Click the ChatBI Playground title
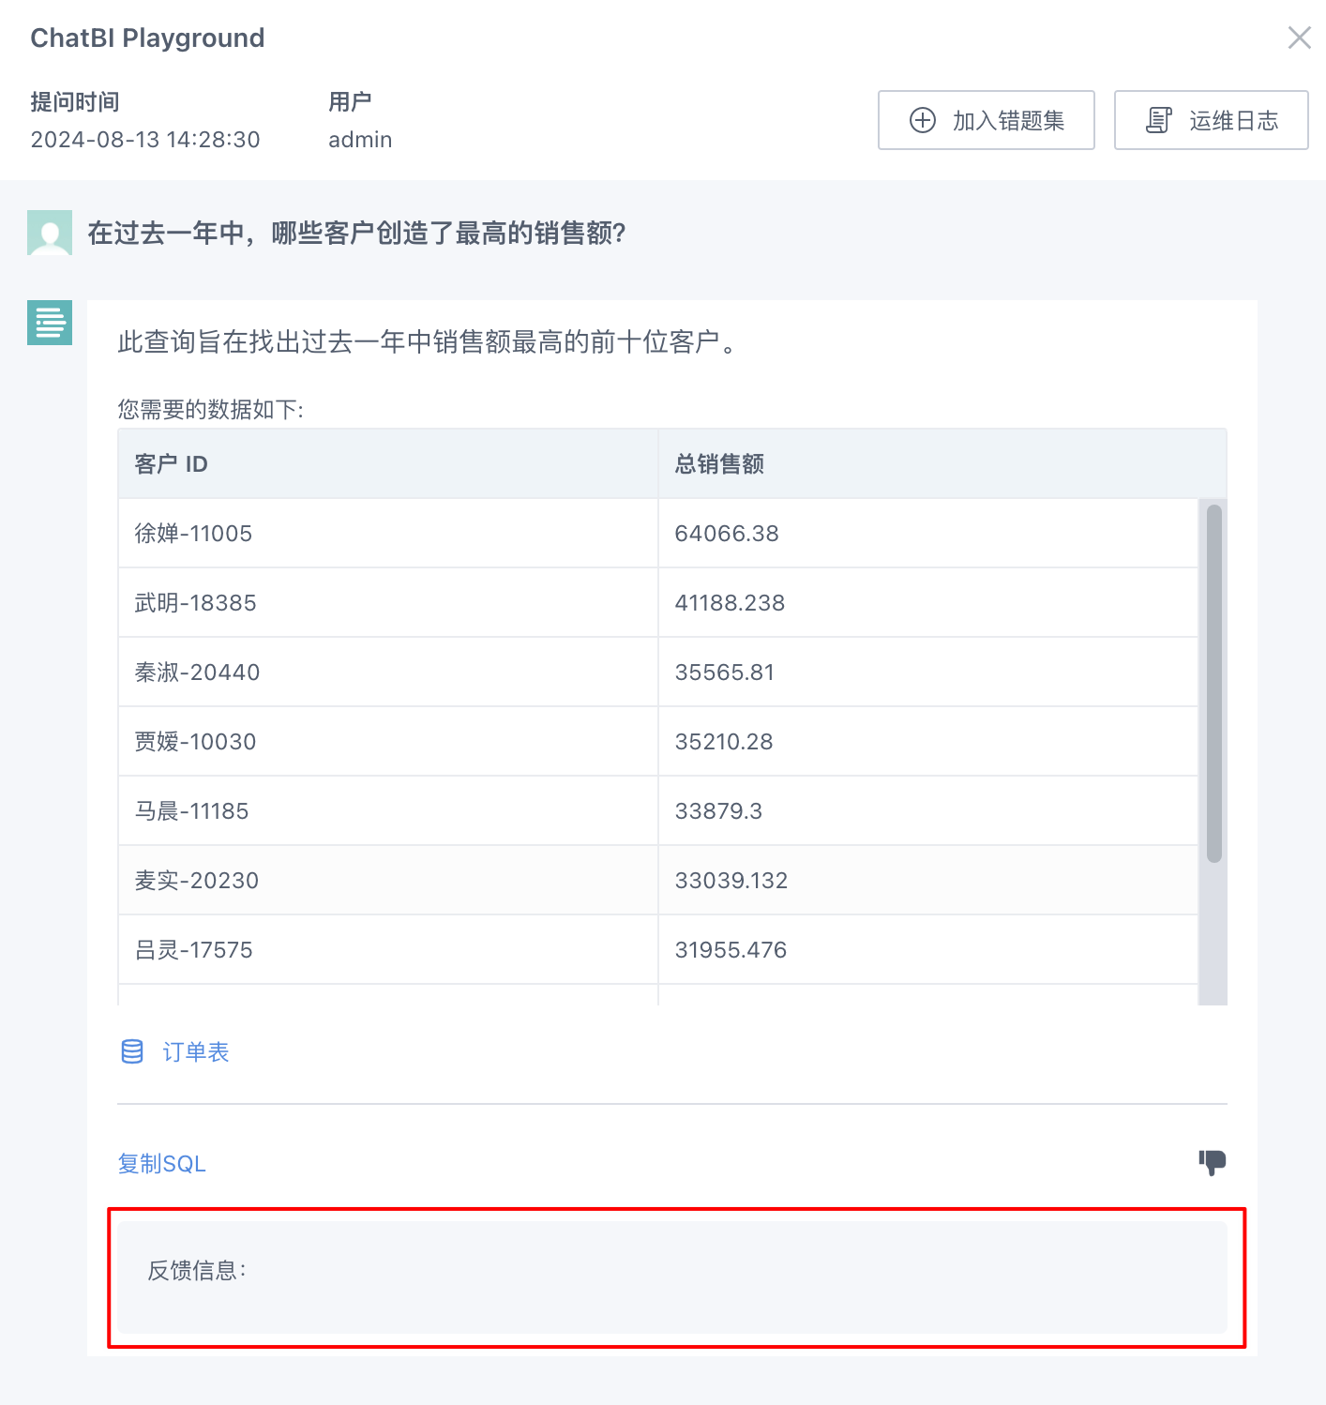This screenshot has width=1326, height=1405. click(147, 38)
